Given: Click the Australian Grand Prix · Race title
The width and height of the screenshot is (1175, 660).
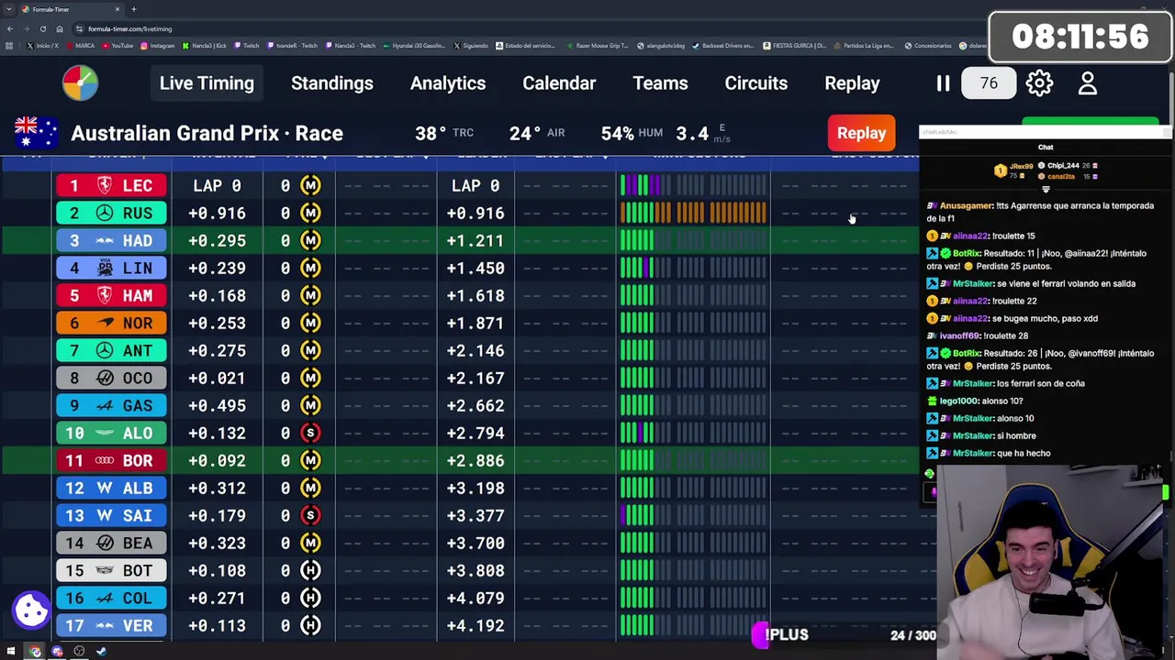Looking at the screenshot, I should [x=207, y=133].
